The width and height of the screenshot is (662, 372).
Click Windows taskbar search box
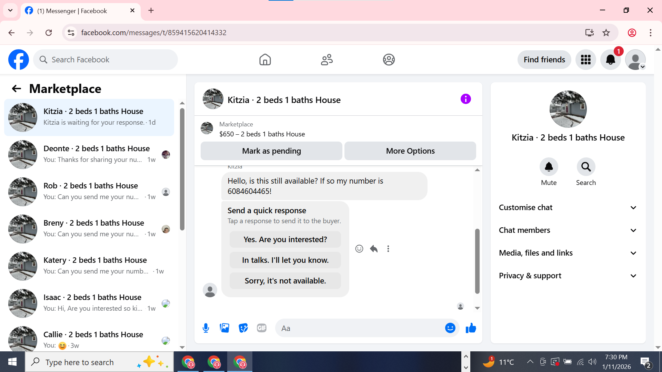click(99, 362)
